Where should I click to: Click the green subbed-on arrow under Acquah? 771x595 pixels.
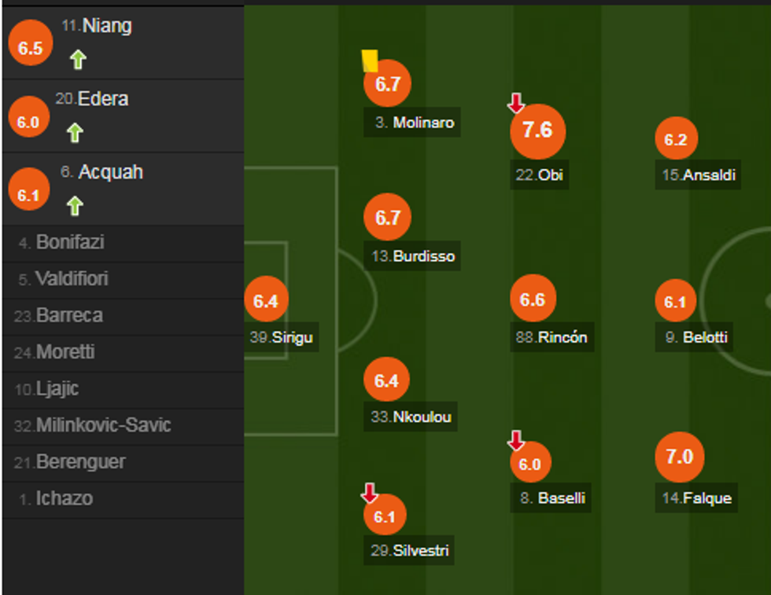click(75, 206)
